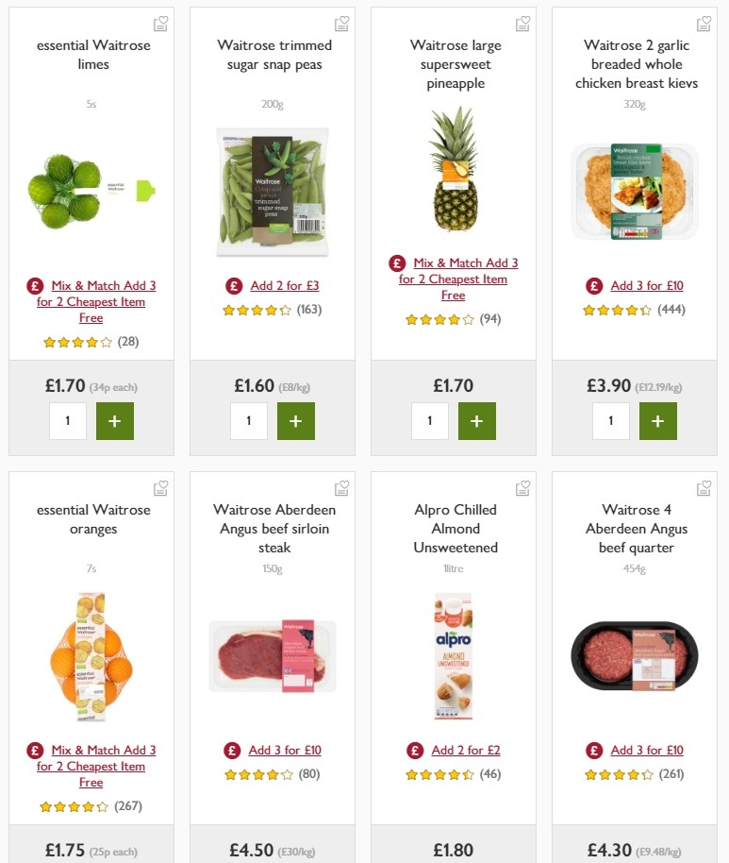Image resolution: width=729 pixels, height=863 pixels.
Task: View the 444 reviews for chicken kievs
Action: coord(673,309)
